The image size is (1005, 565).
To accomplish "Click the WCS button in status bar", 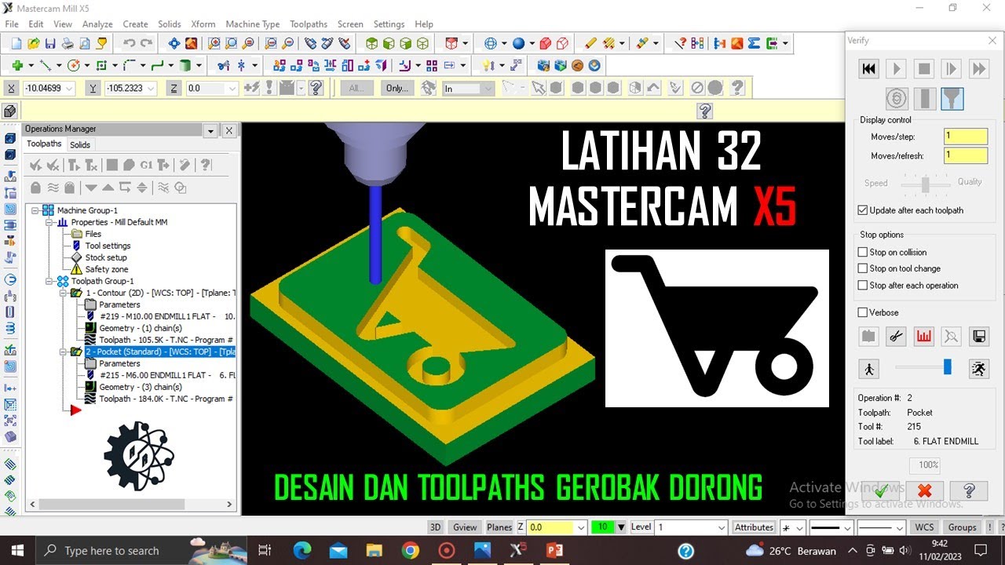I will tap(924, 527).
